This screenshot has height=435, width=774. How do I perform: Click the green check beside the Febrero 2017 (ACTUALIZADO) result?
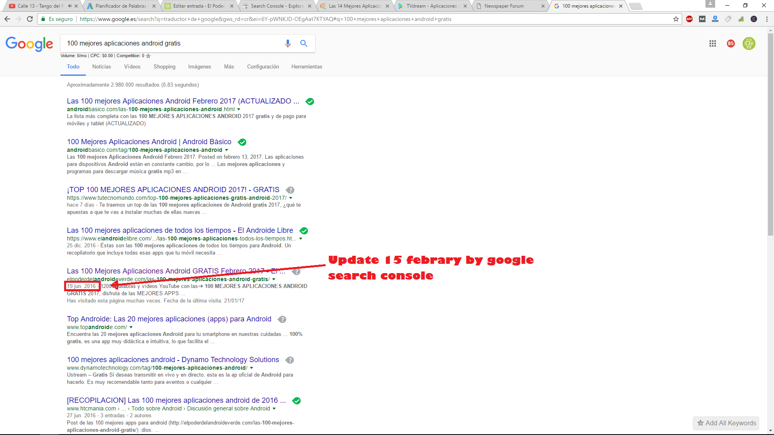(x=310, y=101)
